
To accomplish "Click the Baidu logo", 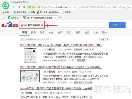I will pyautogui.click(x=10, y=24).
